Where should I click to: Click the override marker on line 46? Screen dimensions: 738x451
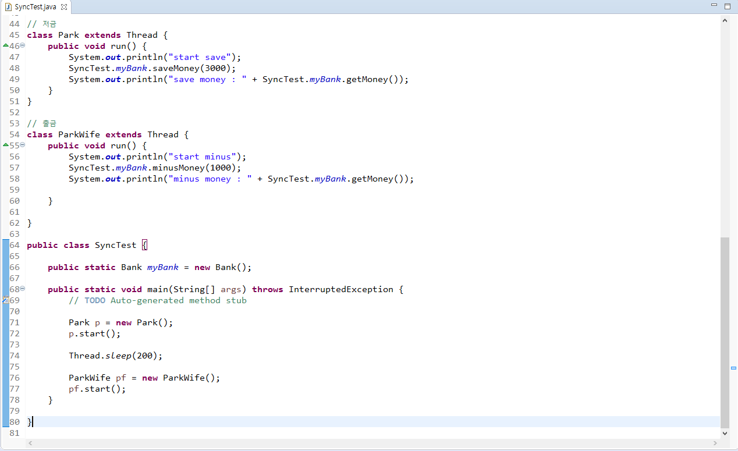coord(5,45)
